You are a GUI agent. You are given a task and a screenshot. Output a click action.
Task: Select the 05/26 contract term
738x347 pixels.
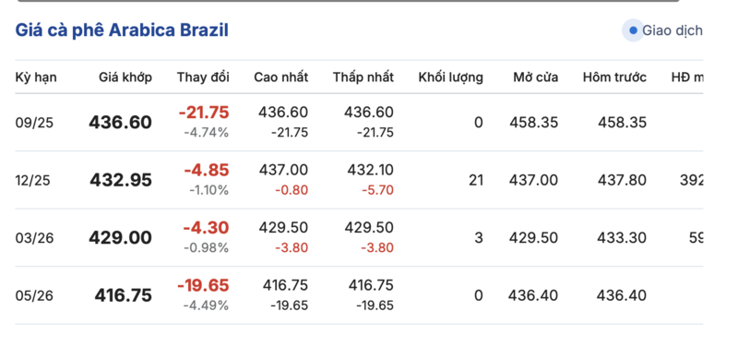[x=34, y=295]
